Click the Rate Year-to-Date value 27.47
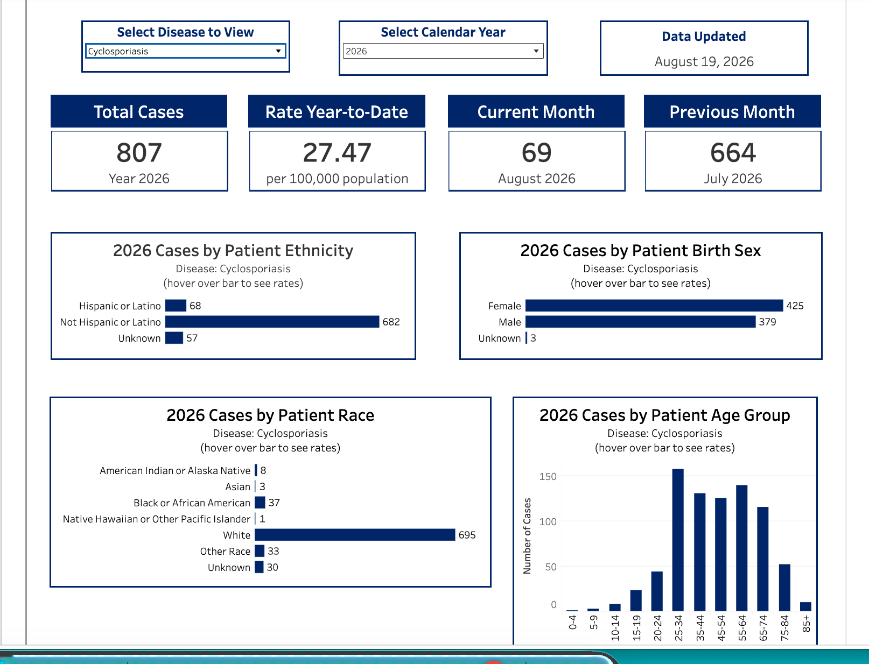Image resolution: width=869 pixels, height=664 pixels. point(337,153)
